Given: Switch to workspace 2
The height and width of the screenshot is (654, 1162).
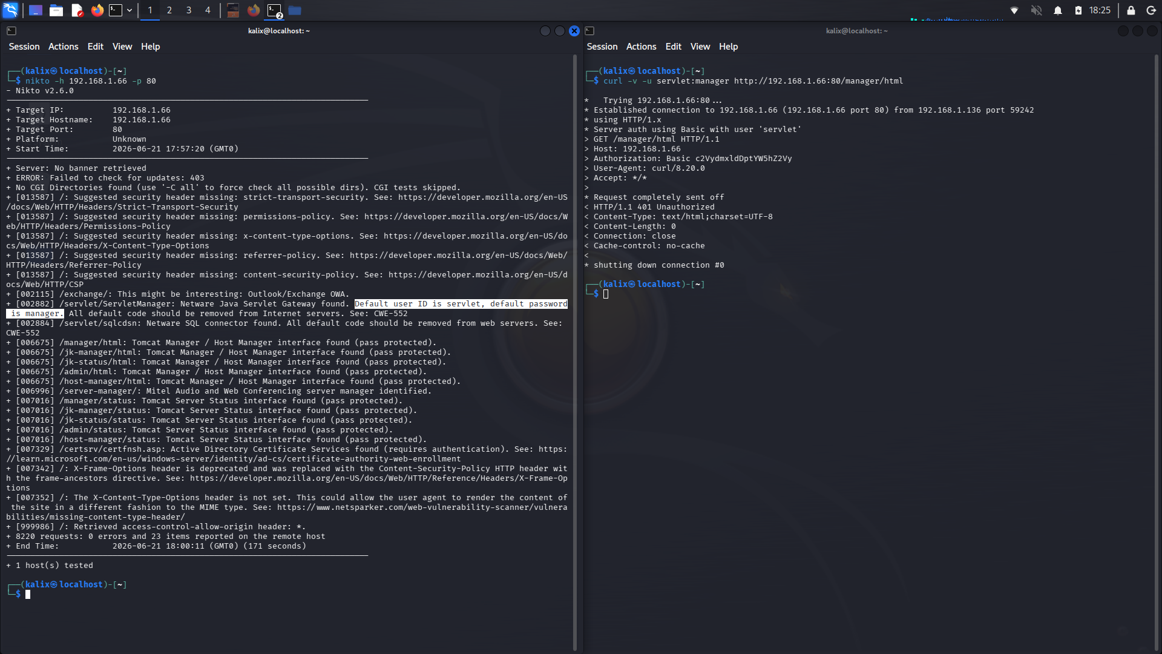Looking at the screenshot, I should [x=169, y=10].
